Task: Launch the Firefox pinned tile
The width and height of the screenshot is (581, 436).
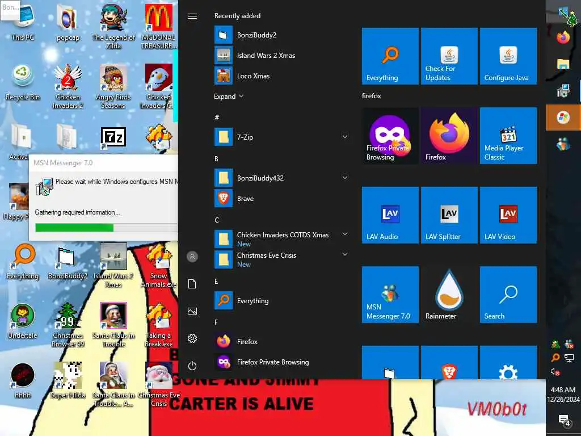Action: pyautogui.click(x=449, y=136)
